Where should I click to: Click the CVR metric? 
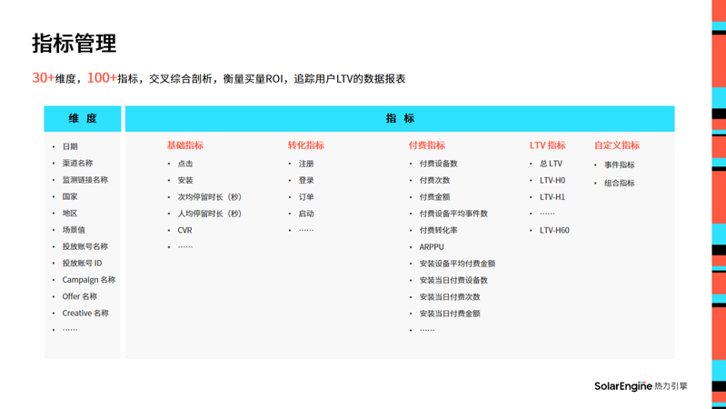pos(184,230)
